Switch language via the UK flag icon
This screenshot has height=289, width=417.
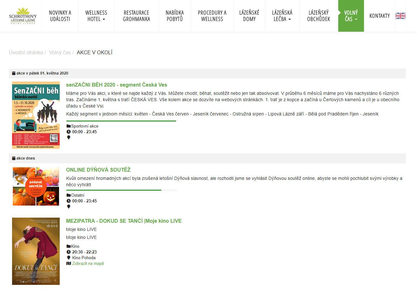[x=400, y=16]
